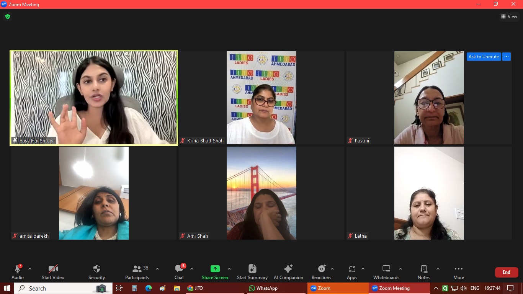The width and height of the screenshot is (523, 294).
Task: Switch to WhatsApp in the taskbar
Action: point(263,288)
